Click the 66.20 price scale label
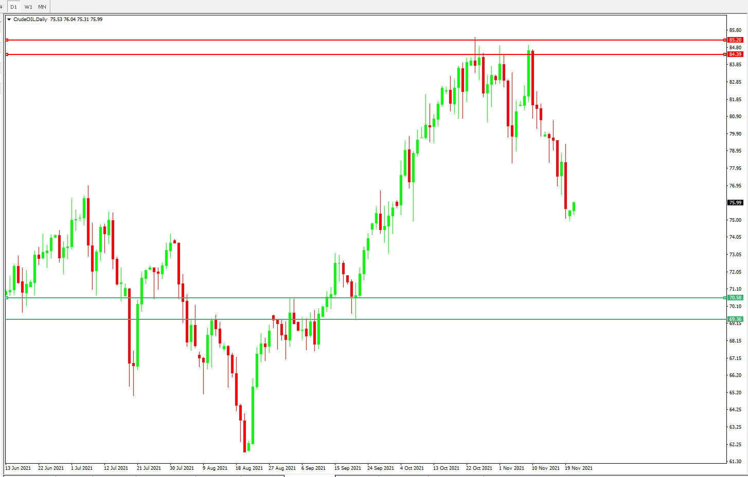The width and height of the screenshot is (748, 477). [735, 375]
